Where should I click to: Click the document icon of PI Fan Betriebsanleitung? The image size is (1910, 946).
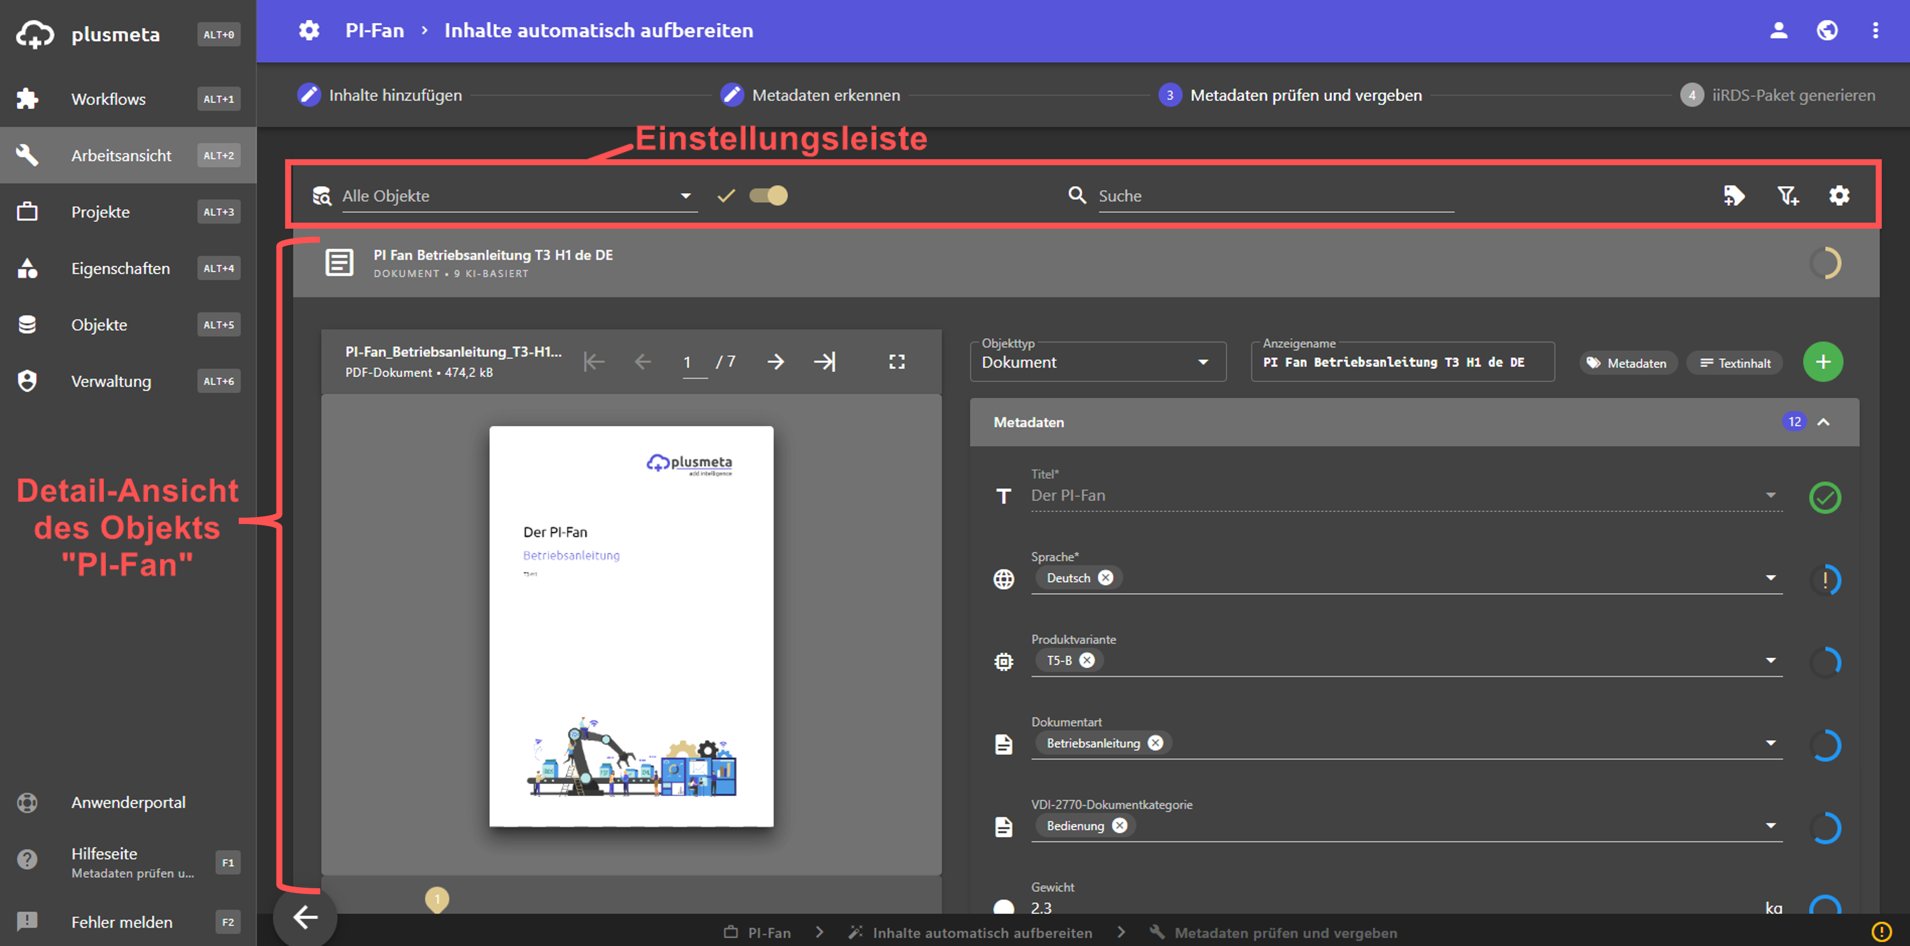(339, 263)
